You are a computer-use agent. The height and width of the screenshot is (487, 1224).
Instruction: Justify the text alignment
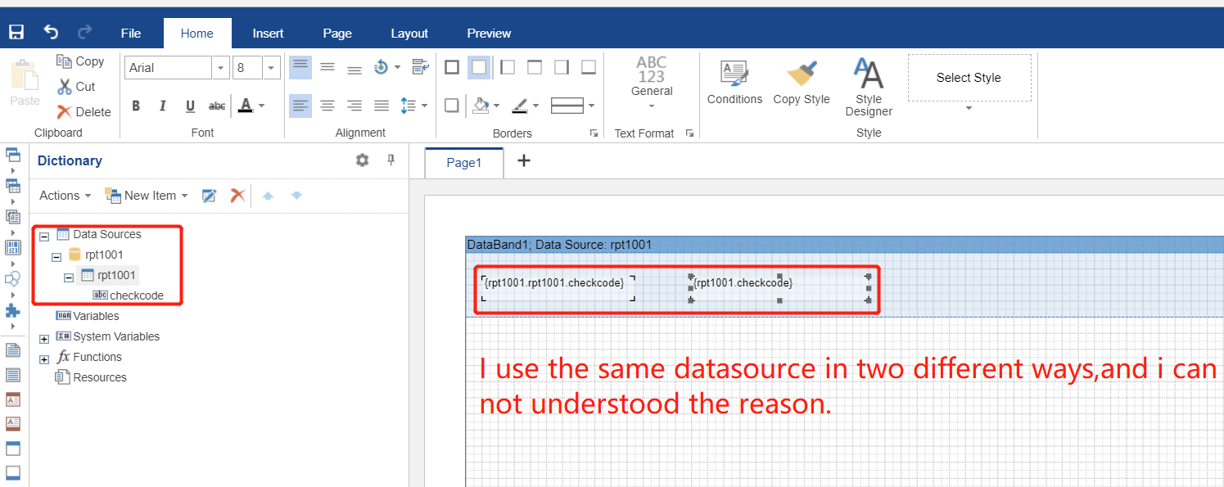point(382,106)
